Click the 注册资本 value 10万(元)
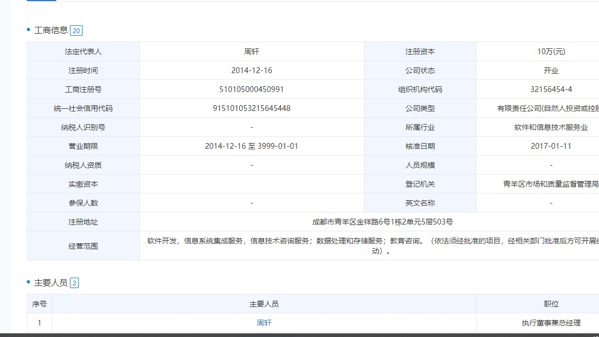The width and height of the screenshot is (599, 337). pos(551,52)
